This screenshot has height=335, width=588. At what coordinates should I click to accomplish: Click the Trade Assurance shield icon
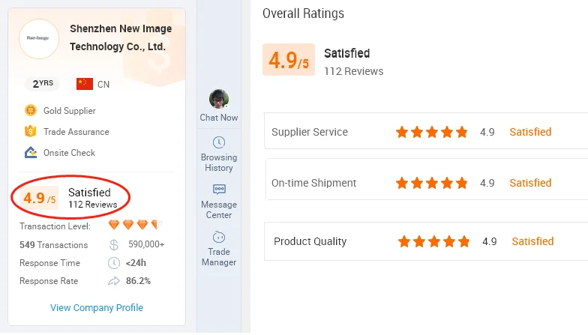(31, 131)
